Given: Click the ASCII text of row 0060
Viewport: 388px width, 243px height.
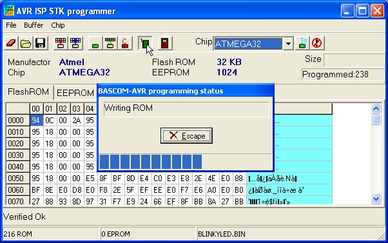Looking at the screenshot, I should pyautogui.click(x=289, y=190).
